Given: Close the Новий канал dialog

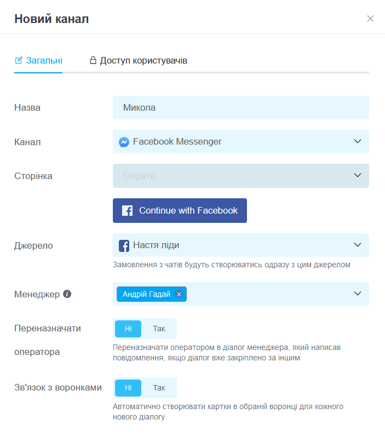Looking at the screenshot, I should tap(370, 19).
